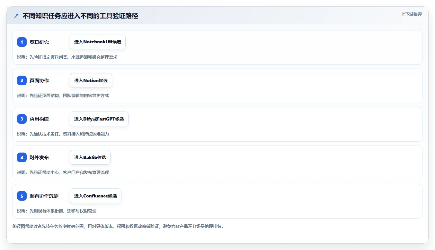The width and height of the screenshot is (435, 250).
Task: Click the heading 不同知识任务应进入不同的工具验证路径
Action: pos(80,16)
